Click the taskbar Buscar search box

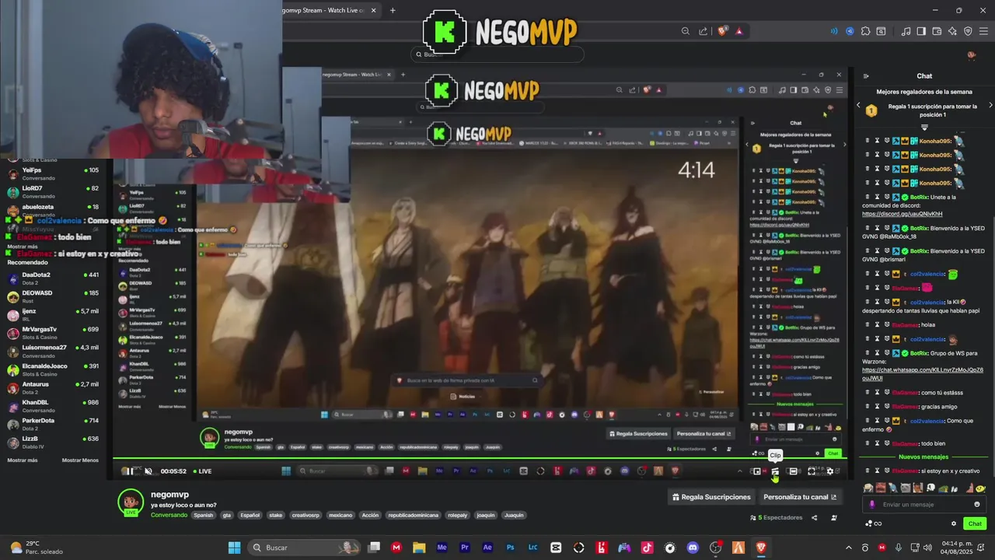305,548
